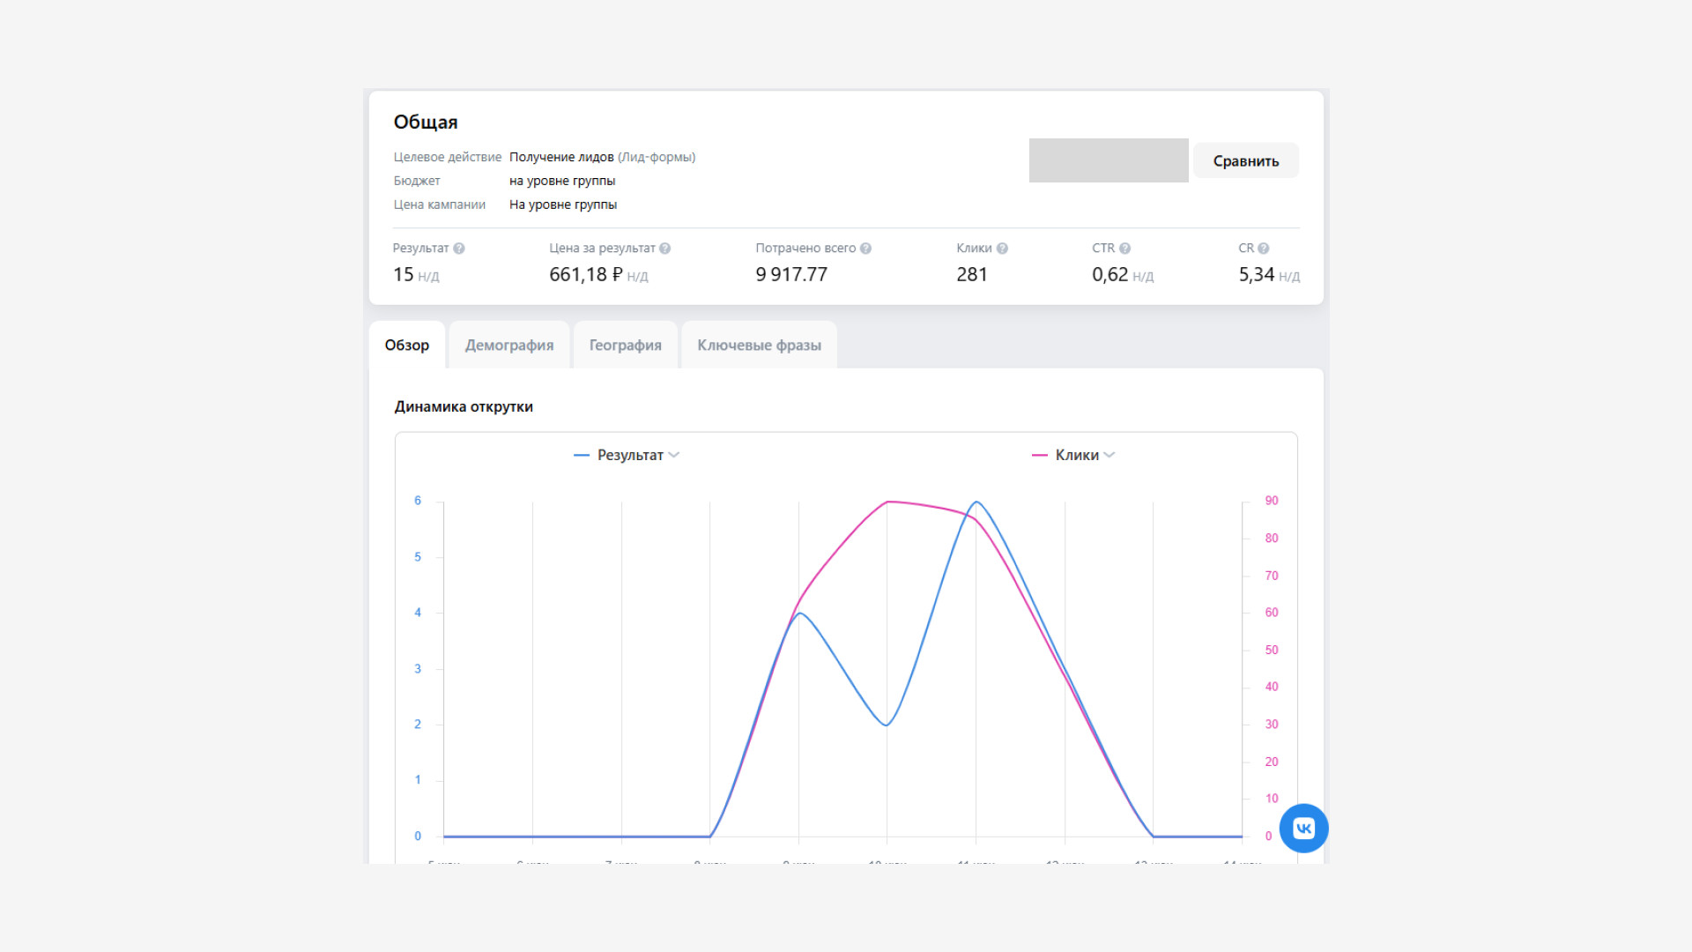Viewport: 1692px width, 952px height.
Task: Click help icon next to Потрачено всего
Action: point(865,249)
